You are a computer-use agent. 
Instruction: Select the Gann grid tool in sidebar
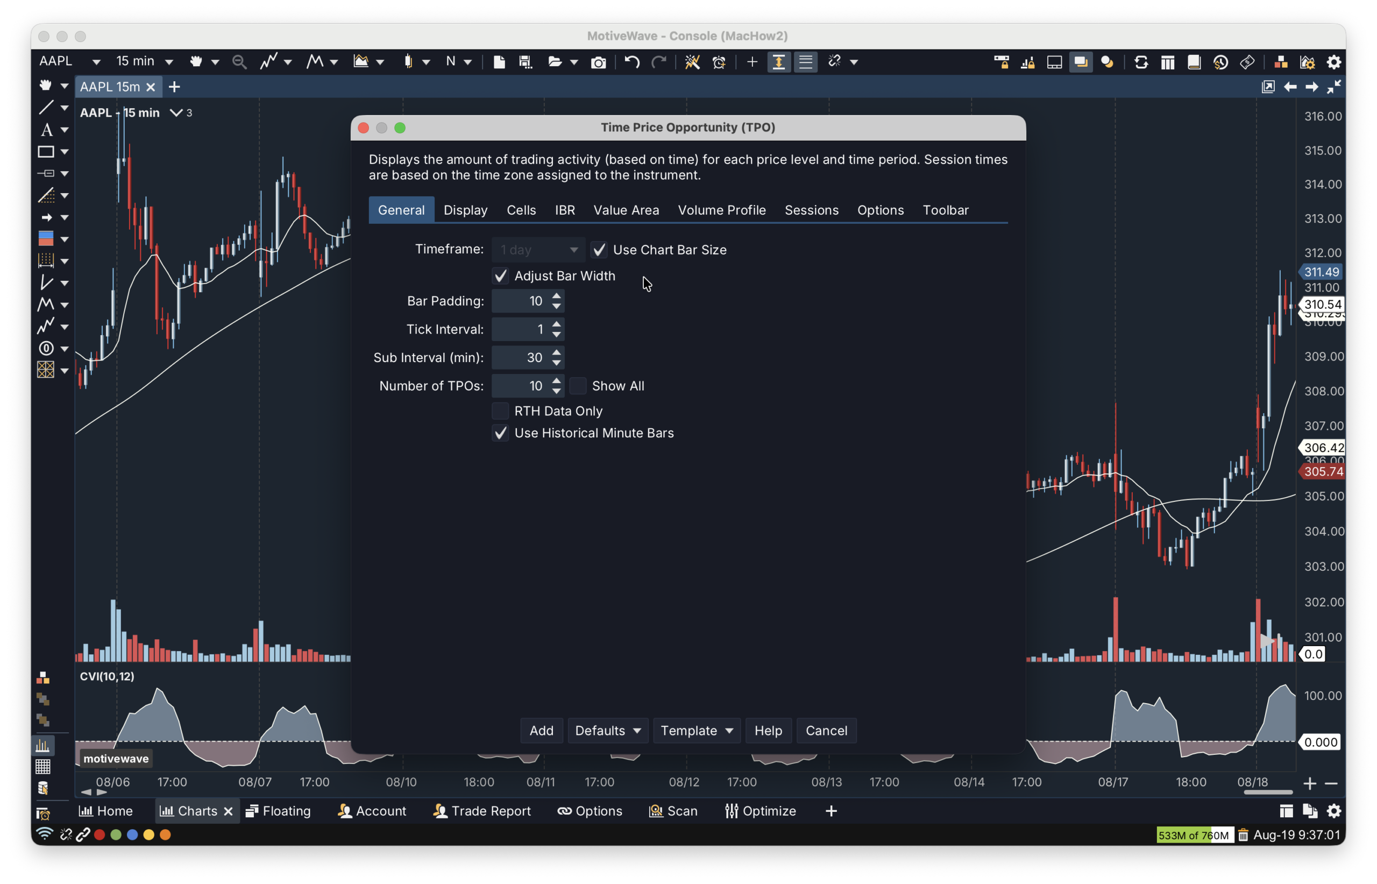(x=46, y=370)
